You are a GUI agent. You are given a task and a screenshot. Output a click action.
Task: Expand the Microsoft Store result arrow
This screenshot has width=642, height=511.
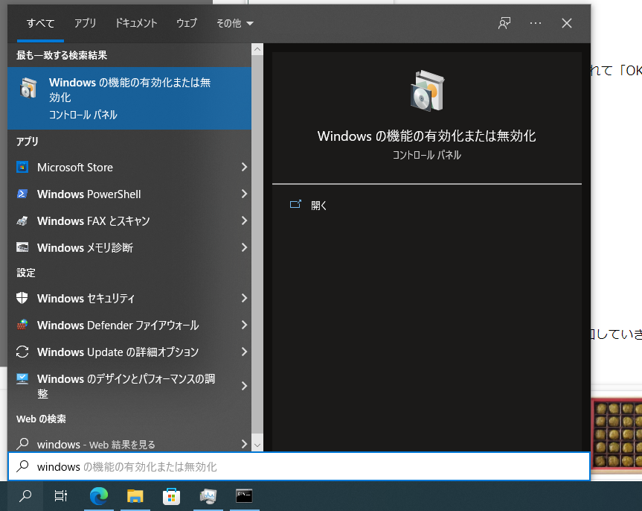point(244,167)
